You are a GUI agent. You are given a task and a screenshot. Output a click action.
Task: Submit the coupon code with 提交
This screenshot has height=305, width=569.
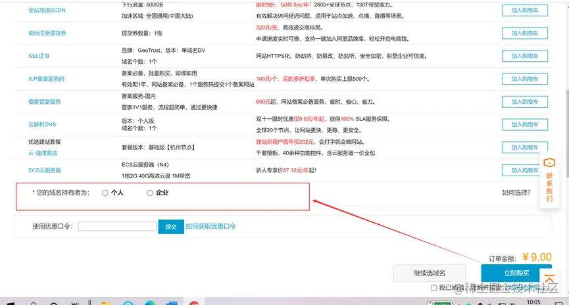coord(171,227)
